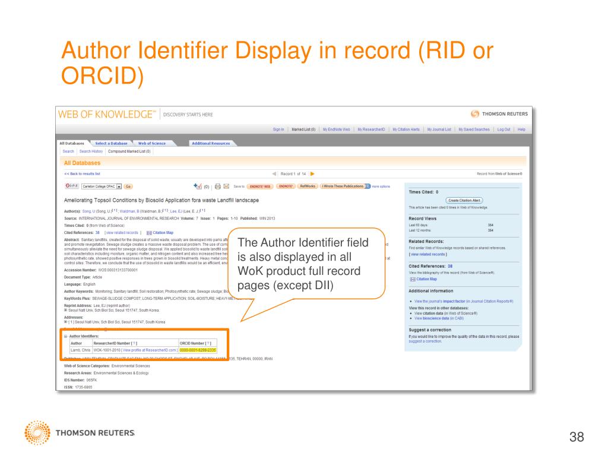This screenshot has height=456, width=608.
Task: Click the IDS Number 065FK value
Action: [91, 380]
